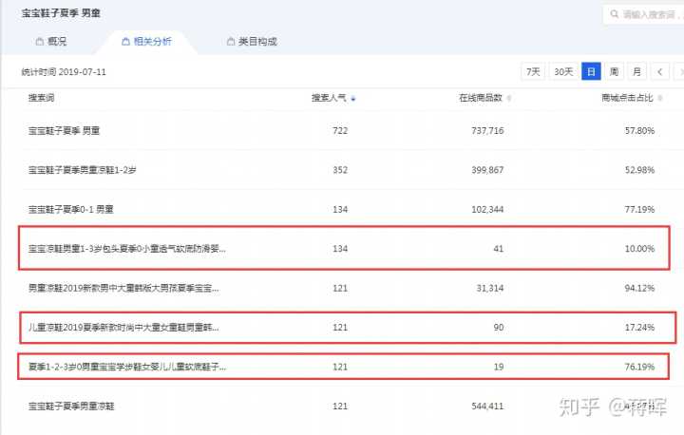Image resolution: width=684 pixels, height=435 pixels.
Task: Sort by 搜索人气 column arrow
Action: pyautogui.click(x=353, y=98)
